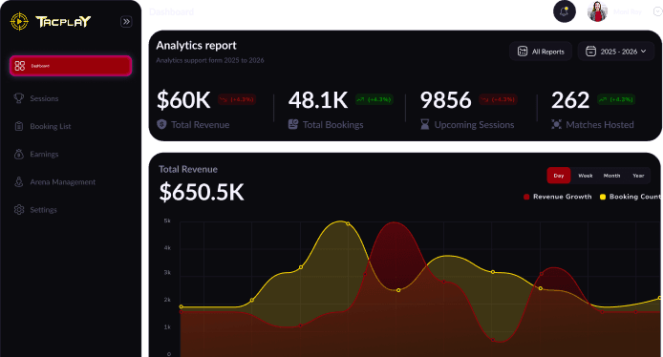This screenshot has width=663, height=357.
Task: Click yellow booking peak data point
Action: (348, 224)
